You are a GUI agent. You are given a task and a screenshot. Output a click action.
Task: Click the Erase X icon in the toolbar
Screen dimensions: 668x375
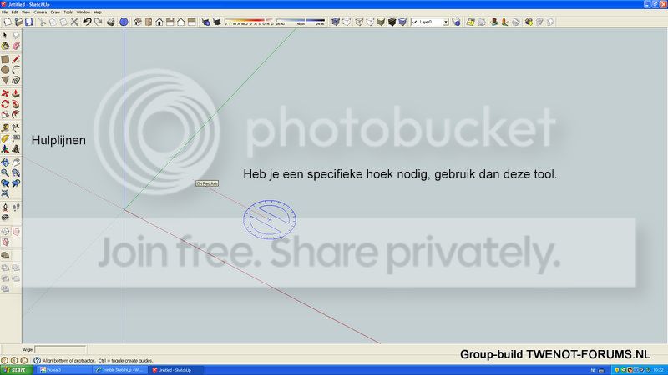click(x=74, y=22)
